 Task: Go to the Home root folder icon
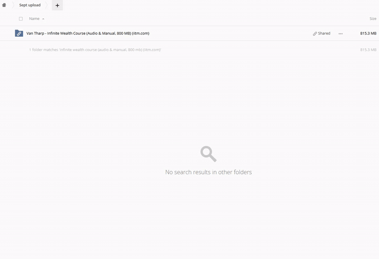(4, 5)
